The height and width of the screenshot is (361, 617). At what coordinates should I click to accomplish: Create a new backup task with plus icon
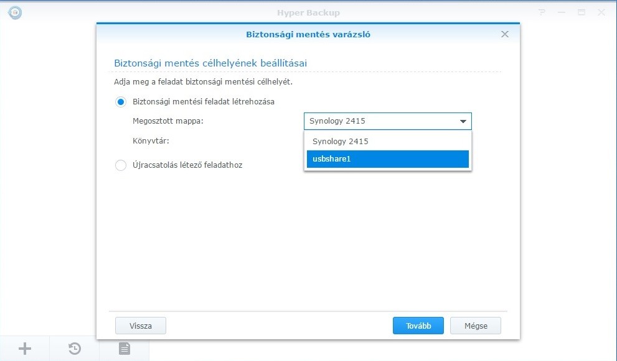[25, 349]
